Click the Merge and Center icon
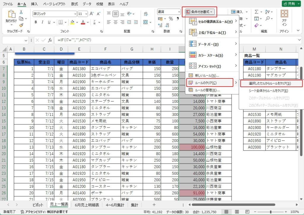This screenshot has height=215, width=304. point(146,22)
